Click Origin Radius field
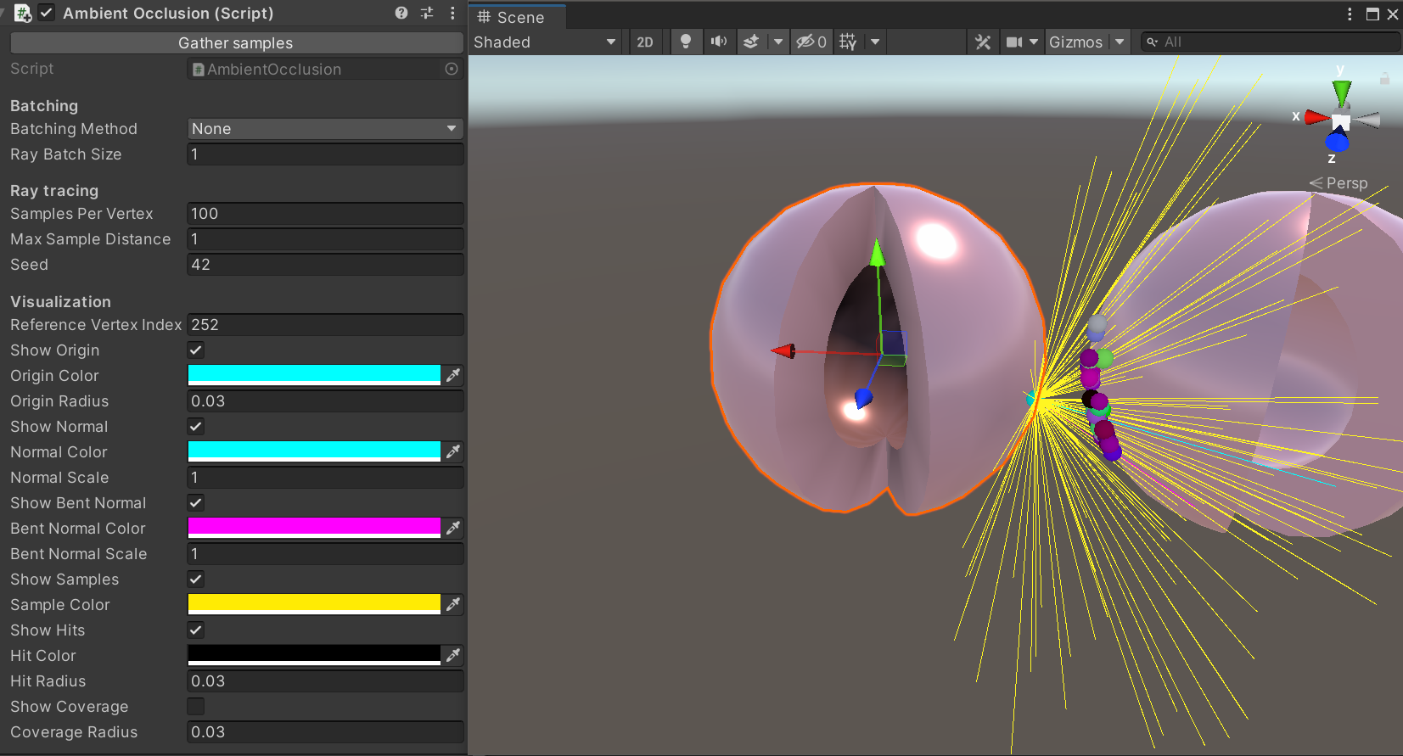This screenshot has height=756, width=1403. [x=325, y=401]
